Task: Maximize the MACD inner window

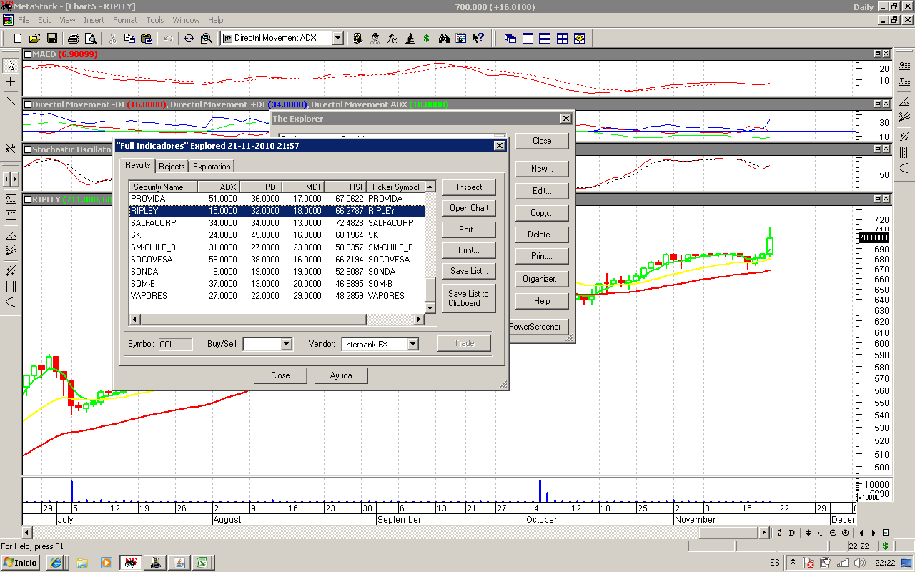Action: pyautogui.click(x=878, y=54)
